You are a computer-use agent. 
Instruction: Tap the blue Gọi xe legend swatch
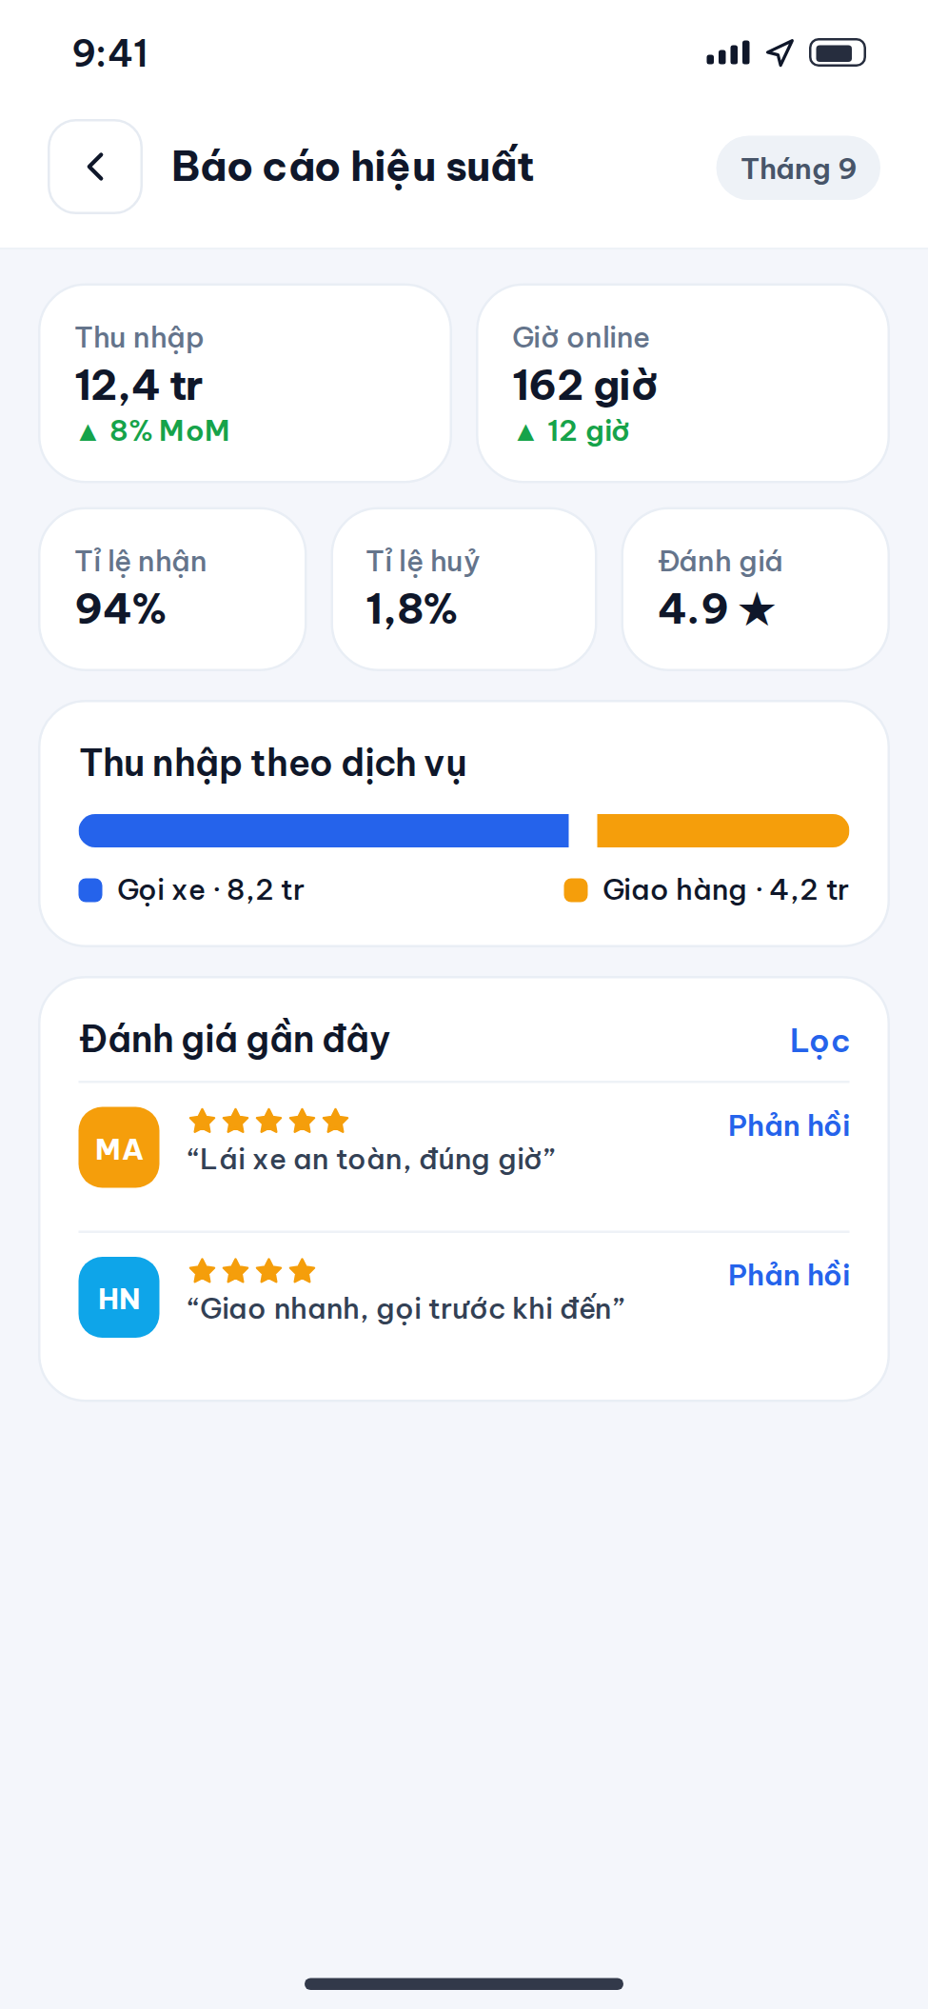coord(90,890)
